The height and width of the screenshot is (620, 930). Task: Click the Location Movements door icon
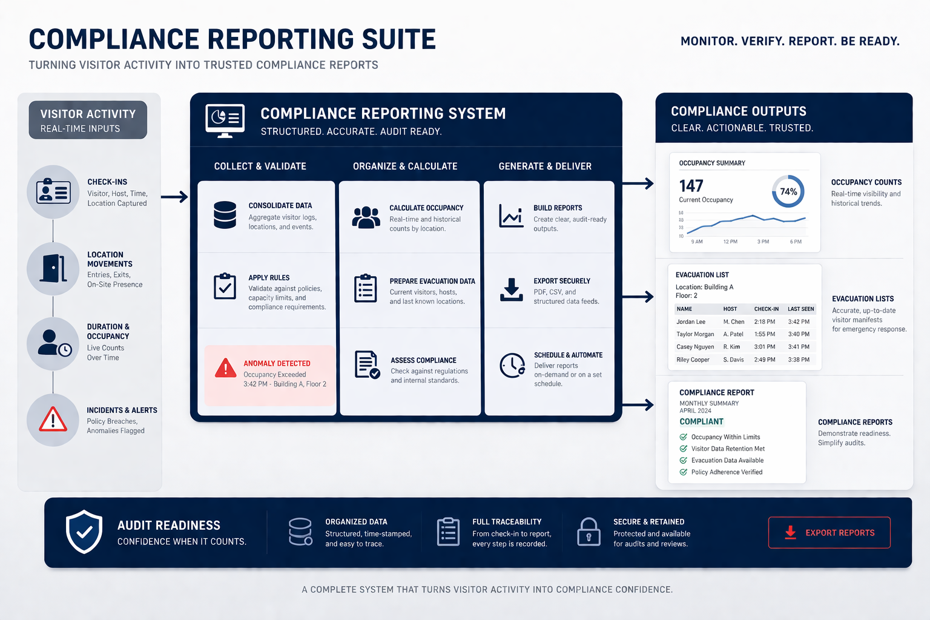click(x=53, y=268)
